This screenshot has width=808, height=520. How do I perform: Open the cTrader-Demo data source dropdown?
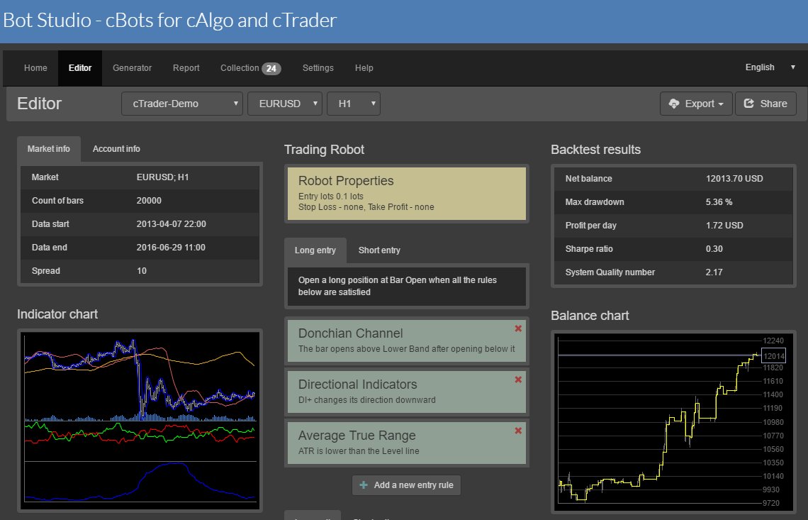[182, 104]
